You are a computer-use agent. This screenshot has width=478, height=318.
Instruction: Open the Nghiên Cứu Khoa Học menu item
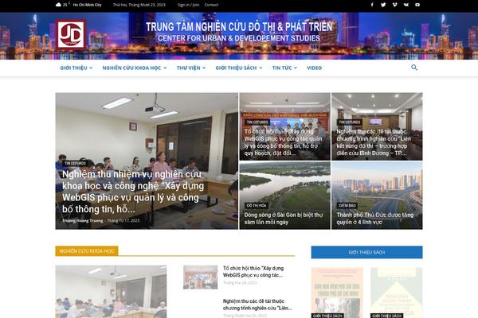131,68
